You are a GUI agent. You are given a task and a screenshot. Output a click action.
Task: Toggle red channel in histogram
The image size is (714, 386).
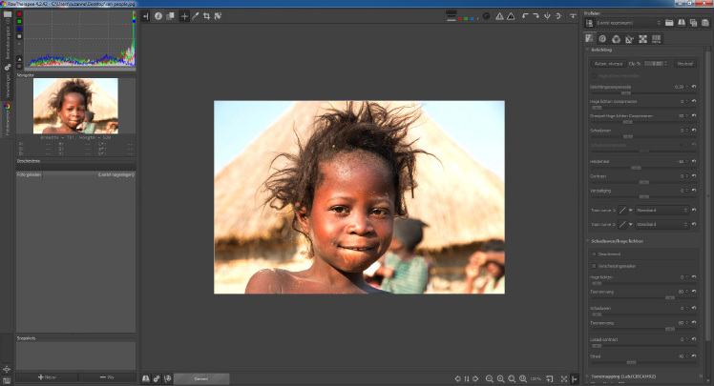19,14
